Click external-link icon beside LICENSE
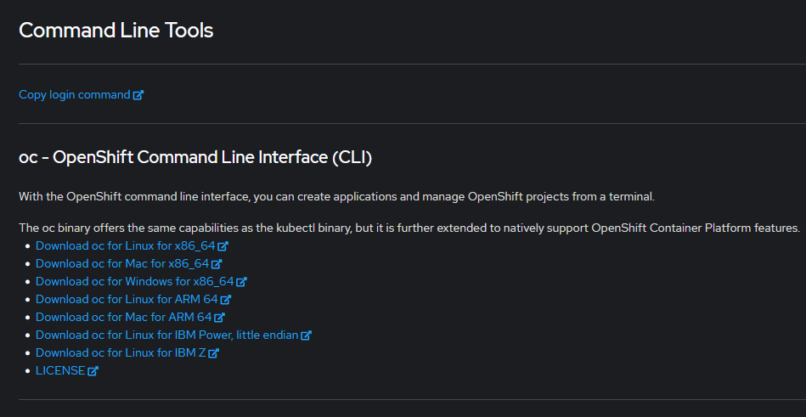The height and width of the screenshot is (417, 806). point(93,371)
